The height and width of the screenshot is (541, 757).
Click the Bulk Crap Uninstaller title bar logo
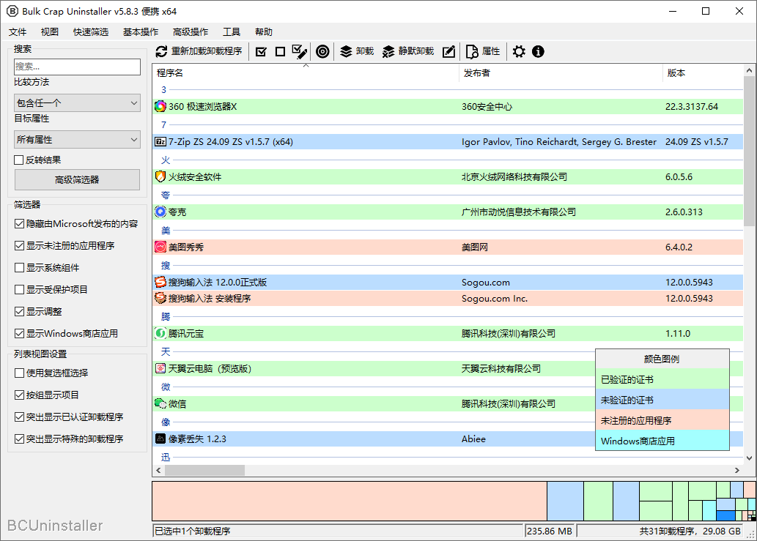coord(12,11)
